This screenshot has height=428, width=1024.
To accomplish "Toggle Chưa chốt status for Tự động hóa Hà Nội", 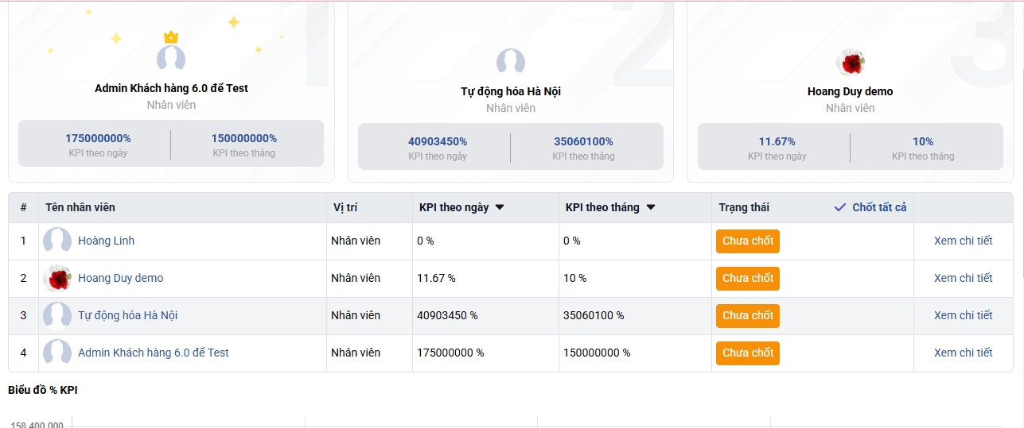I will (x=747, y=315).
